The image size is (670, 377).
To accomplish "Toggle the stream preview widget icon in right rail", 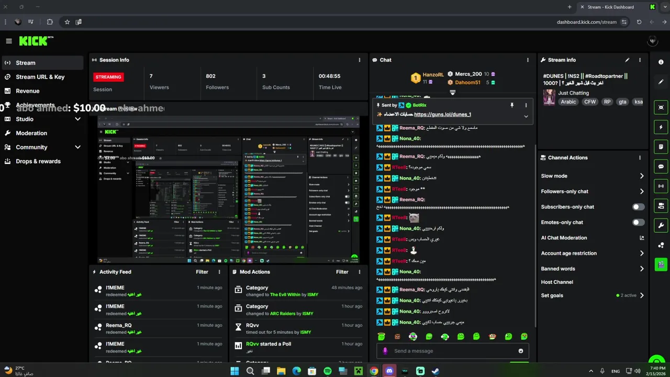I will coord(661,107).
